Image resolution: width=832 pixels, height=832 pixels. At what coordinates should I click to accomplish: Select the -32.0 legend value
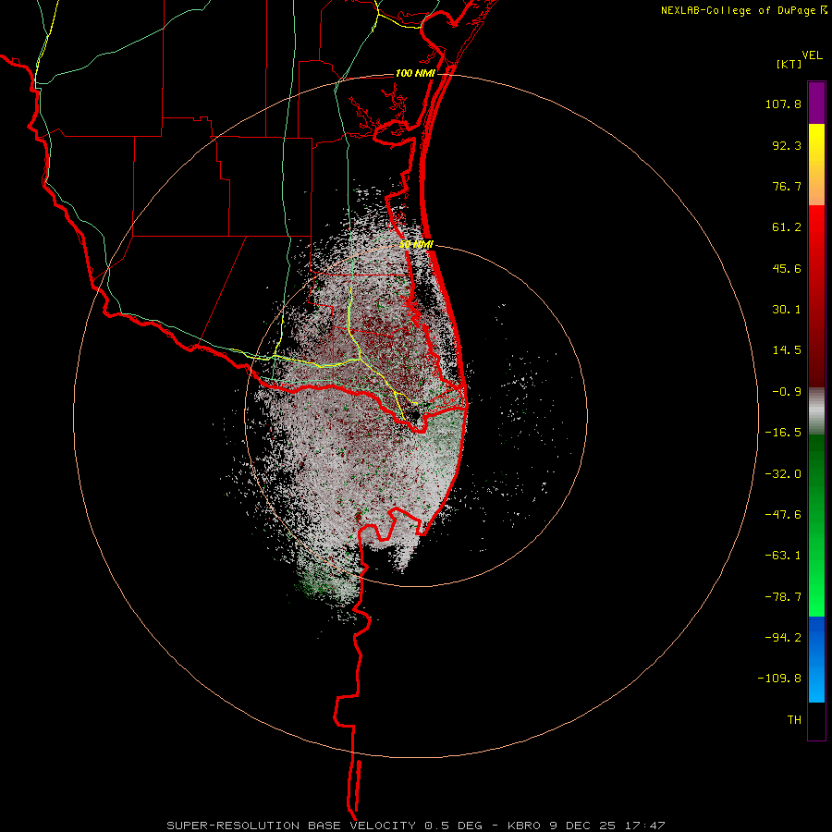coord(783,474)
